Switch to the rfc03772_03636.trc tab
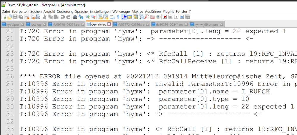The width and height of the screenshot is (297, 135). pyautogui.click(x=131, y=25)
